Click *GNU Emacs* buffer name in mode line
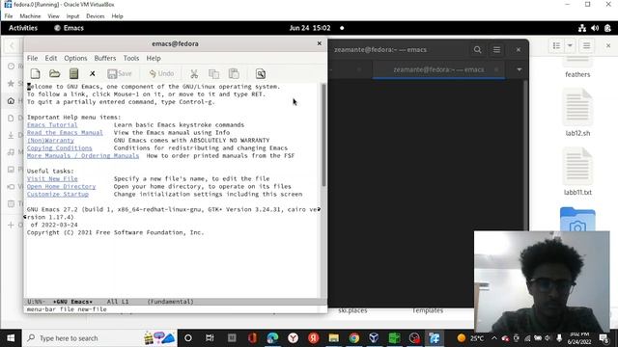Screen dimensions: 618x347 (x=72, y=302)
